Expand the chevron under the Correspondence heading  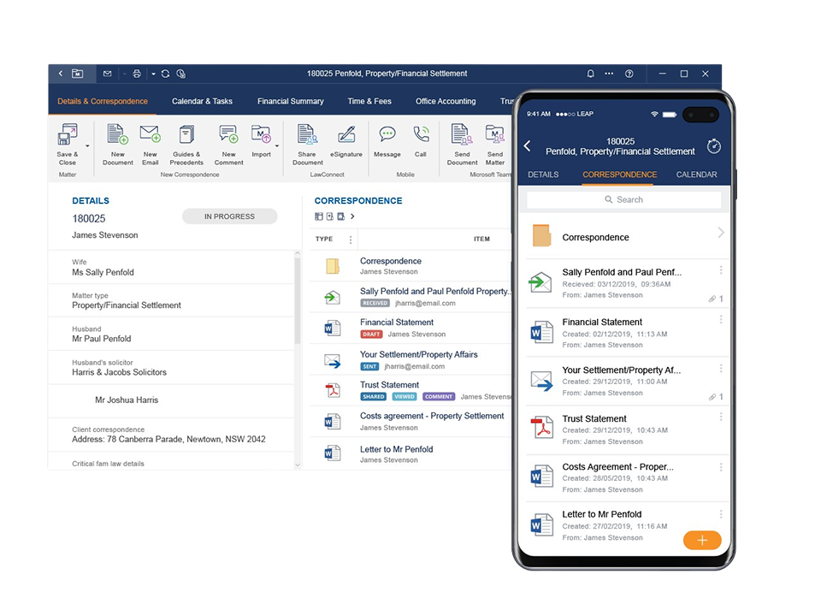tap(352, 216)
